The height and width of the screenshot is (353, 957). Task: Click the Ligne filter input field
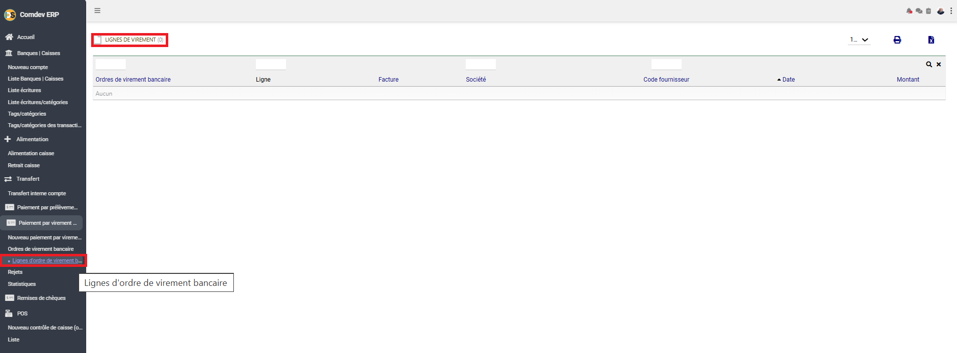[x=271, y=64]
